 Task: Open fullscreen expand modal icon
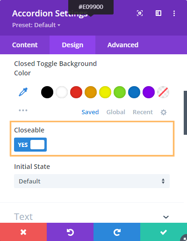tap(140, 13)
